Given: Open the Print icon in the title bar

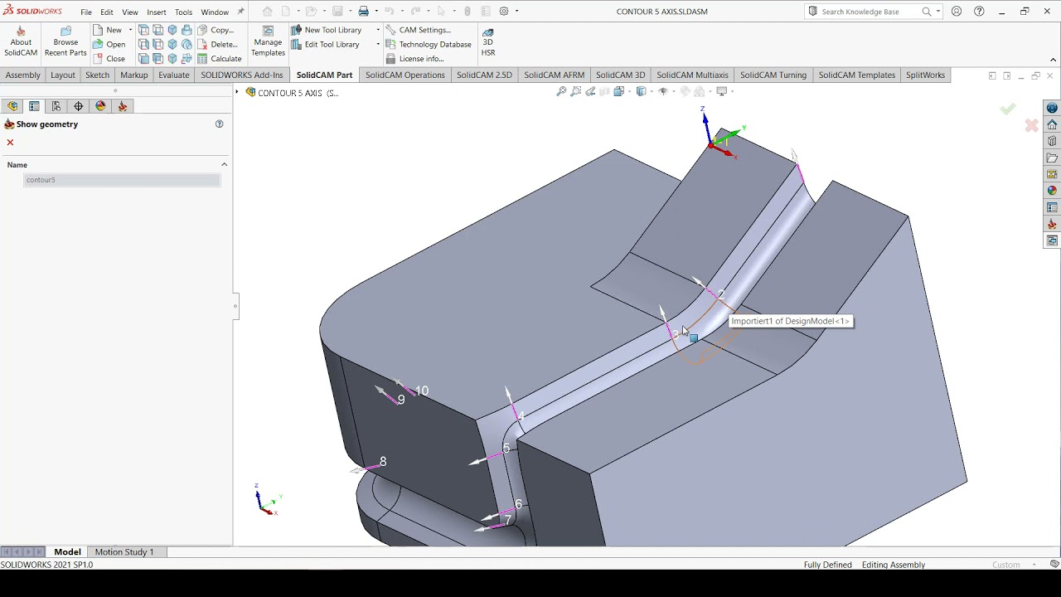Looking at the screenshot, I should [x=363, y=12].
